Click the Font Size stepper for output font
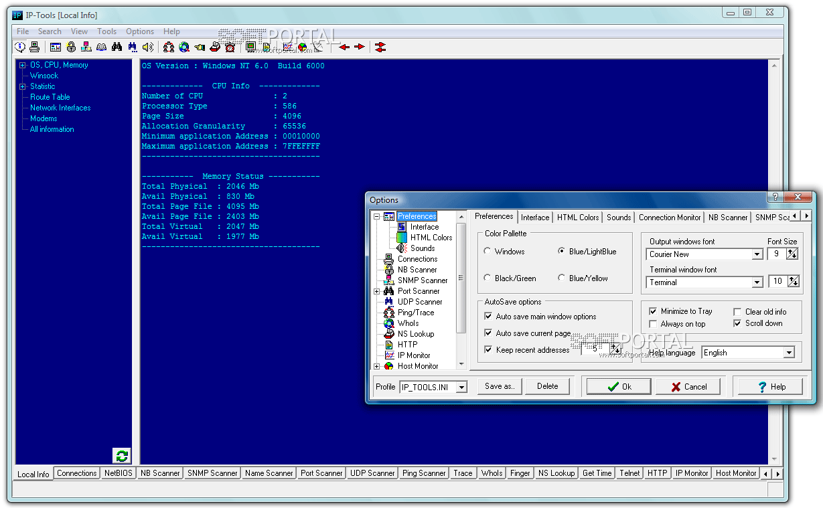 (x=793, y=254)
